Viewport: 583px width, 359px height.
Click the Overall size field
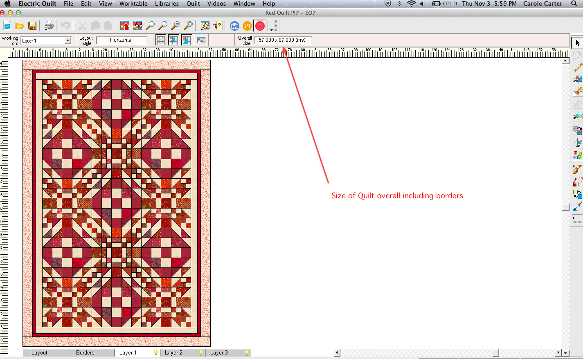click(282, 40)
